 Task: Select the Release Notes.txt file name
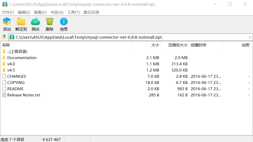[24, 95]
